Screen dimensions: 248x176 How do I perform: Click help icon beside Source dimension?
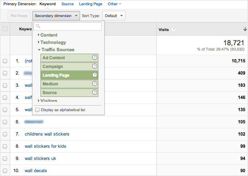pos(94,93)
